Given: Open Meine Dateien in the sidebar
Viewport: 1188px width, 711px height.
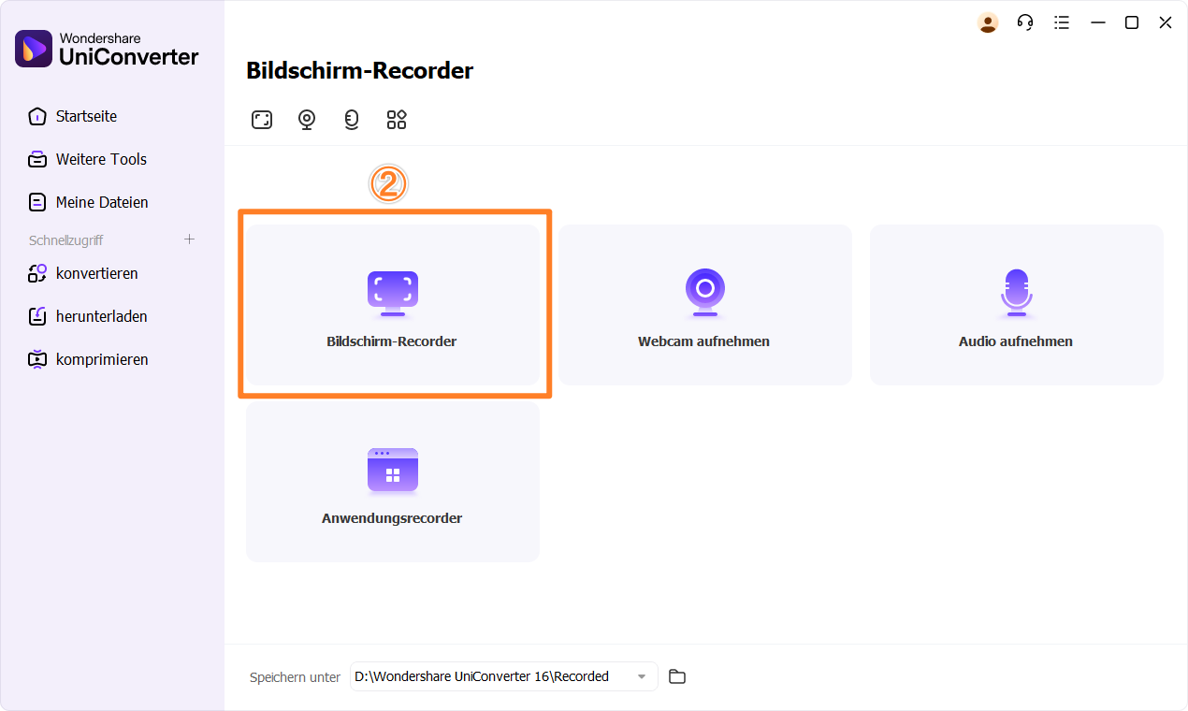Looking at the screenshot, I should click(x=102, y=202).
